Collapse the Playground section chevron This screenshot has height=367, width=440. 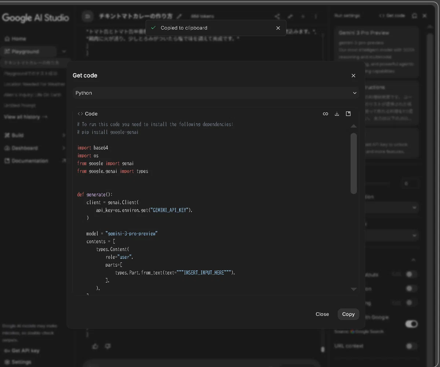pyautogui.click(x=64, y=52)
